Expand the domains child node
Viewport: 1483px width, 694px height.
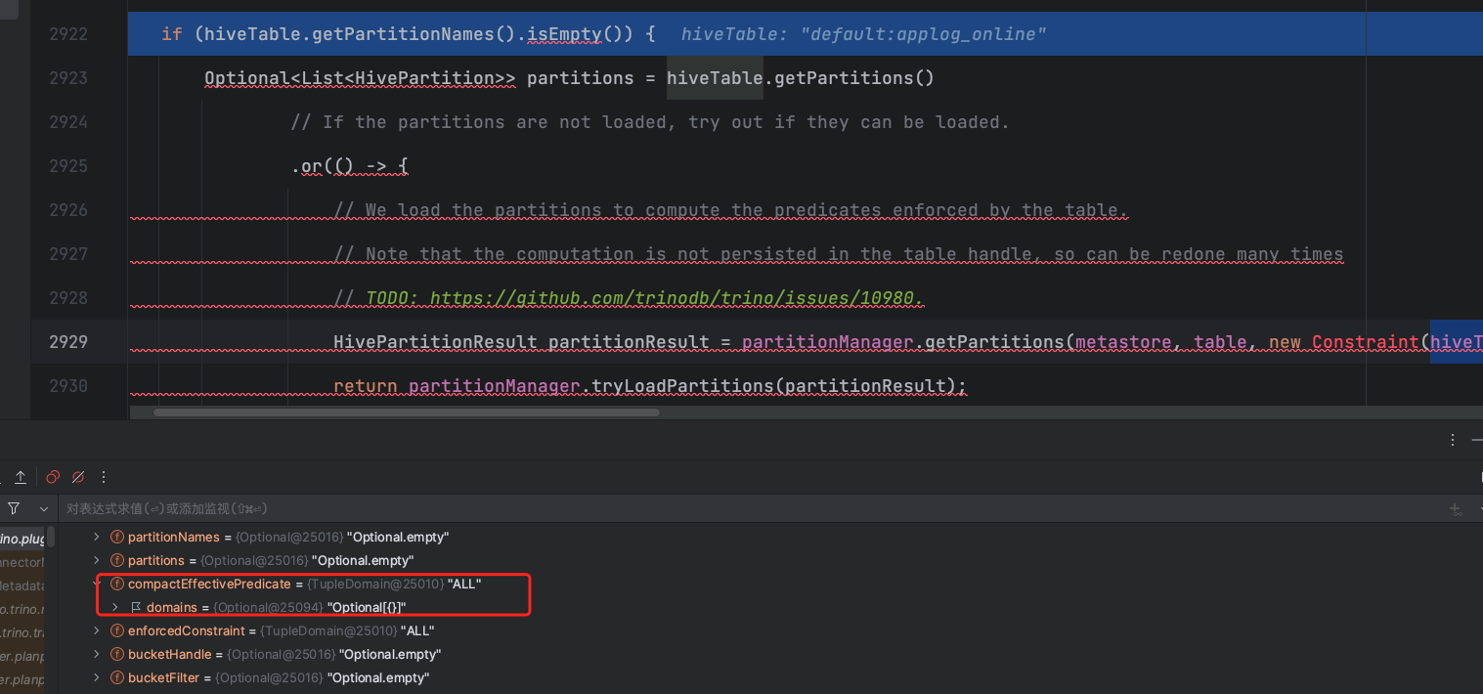[x=115, y=607]
